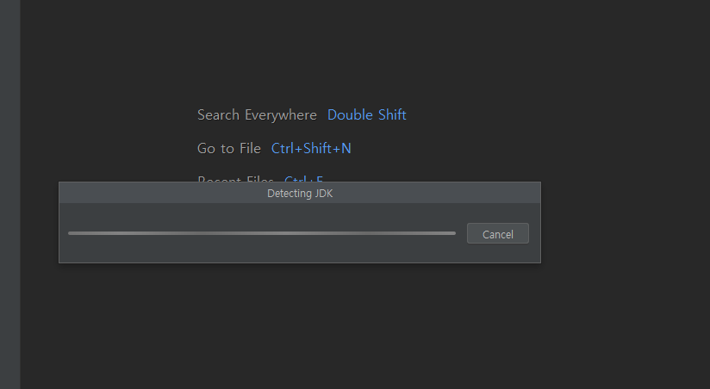Click empty editor area right of Double Shift
710x389 pixels.
click(534, 115)
